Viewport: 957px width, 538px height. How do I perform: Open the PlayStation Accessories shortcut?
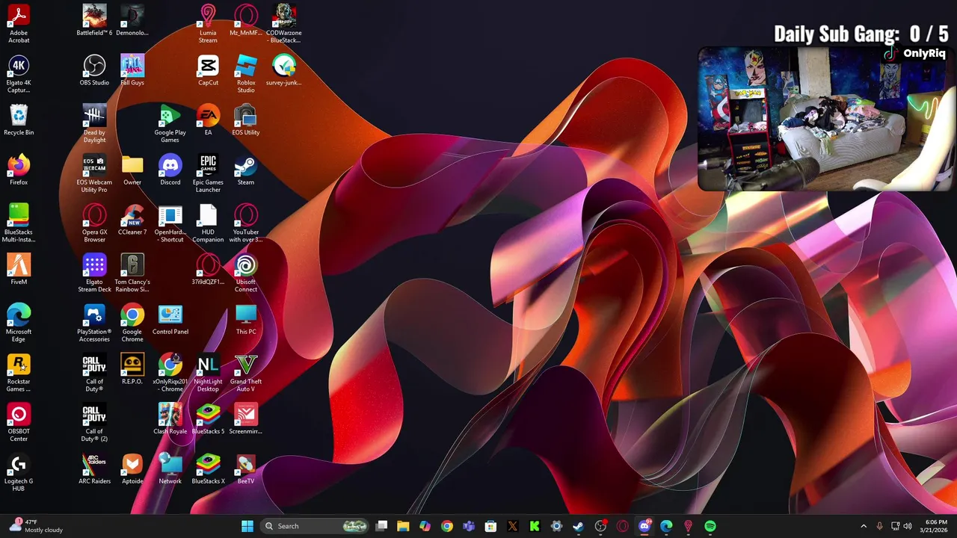click(x=94, y=323)
